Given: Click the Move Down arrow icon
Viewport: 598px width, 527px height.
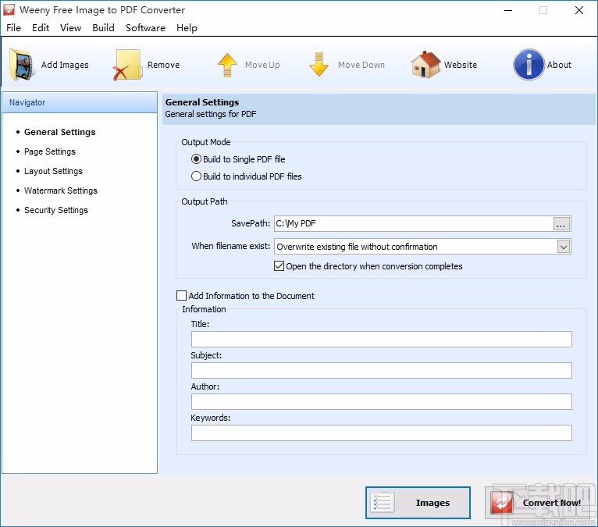Looking at the screenshot, I should pyautogui.click(x=319, y=65).
